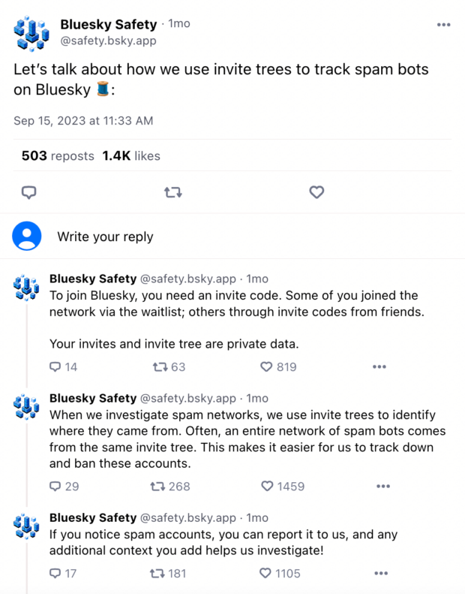465x594 pixels.
Task: View the 1.4K likes list
Action: pos(131,156)
